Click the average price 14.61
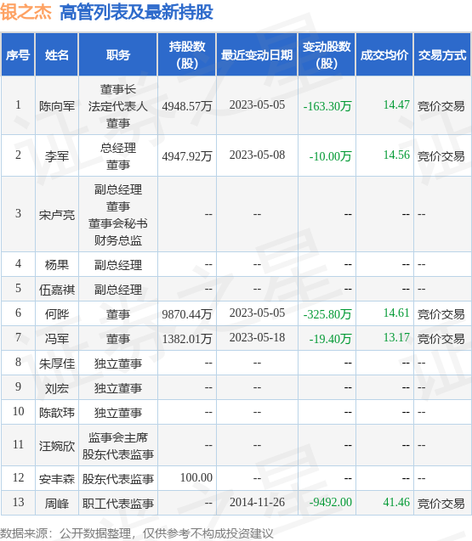 (396, 313)
